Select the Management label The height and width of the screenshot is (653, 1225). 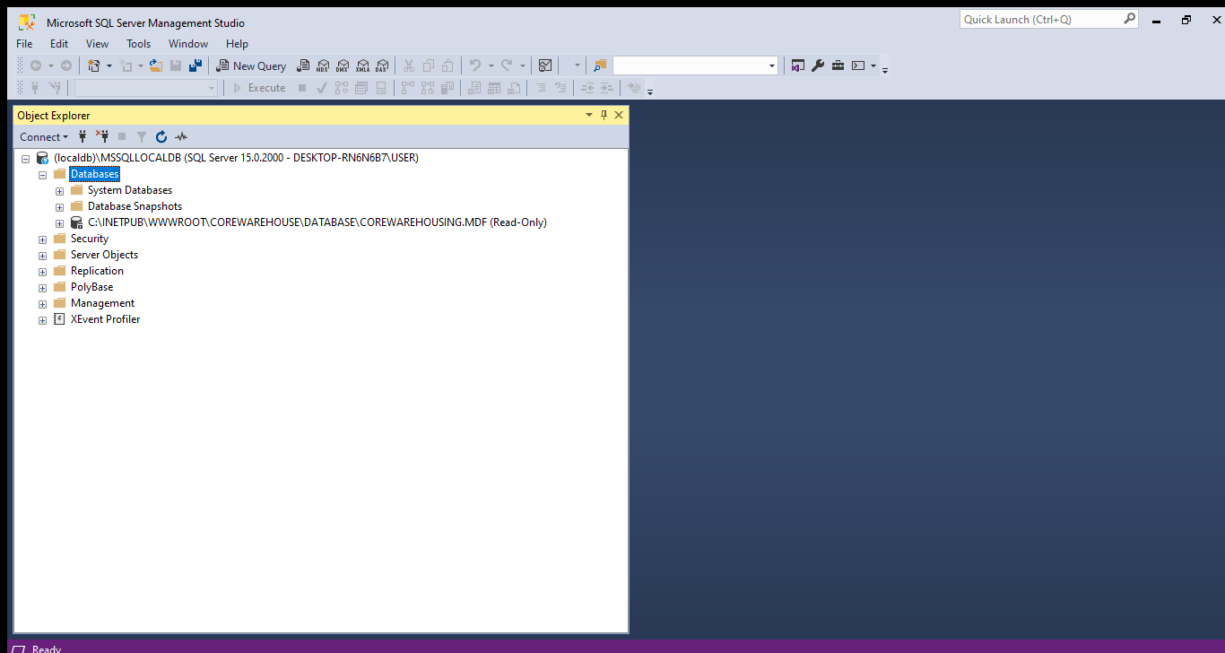(x=102, y=303)
